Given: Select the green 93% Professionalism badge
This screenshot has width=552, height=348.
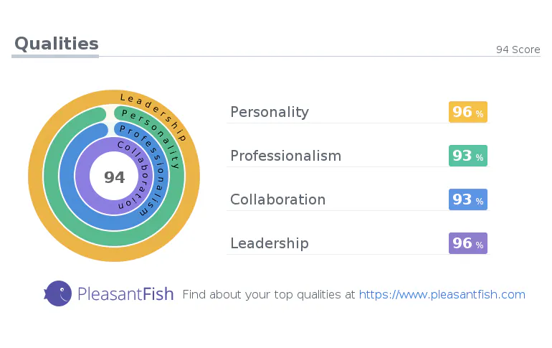Looking at the screenshot, I should 468,156.
